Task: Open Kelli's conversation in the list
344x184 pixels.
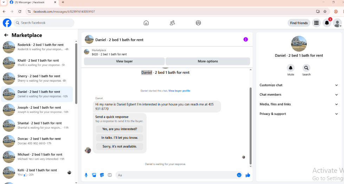Action: click(x=37, y=172)
